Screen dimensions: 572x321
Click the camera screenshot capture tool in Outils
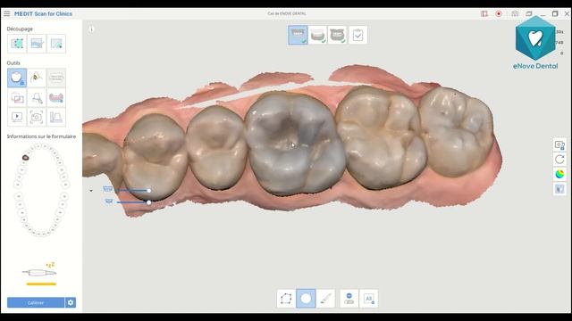coord(37,117)
